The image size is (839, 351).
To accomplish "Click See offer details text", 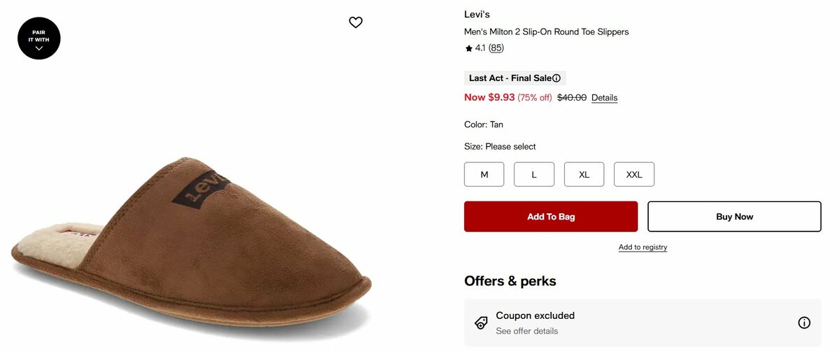I will coord(526,331).
